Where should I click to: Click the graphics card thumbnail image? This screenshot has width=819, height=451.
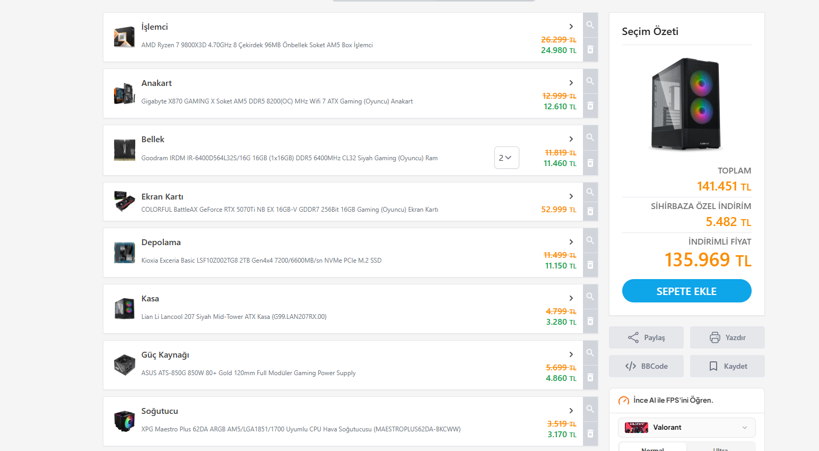(x=125, y=202)
